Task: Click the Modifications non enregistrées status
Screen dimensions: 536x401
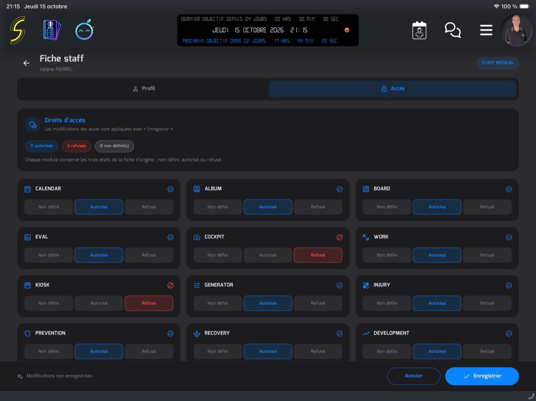Action: [x=54, y=376]
